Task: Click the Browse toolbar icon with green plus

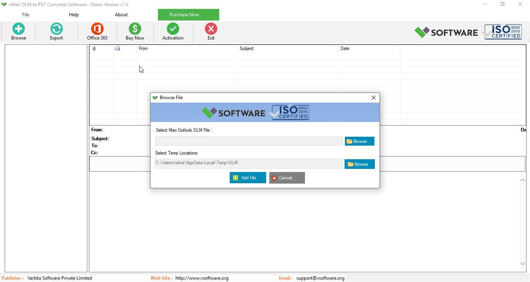Action: click(19, 31)
